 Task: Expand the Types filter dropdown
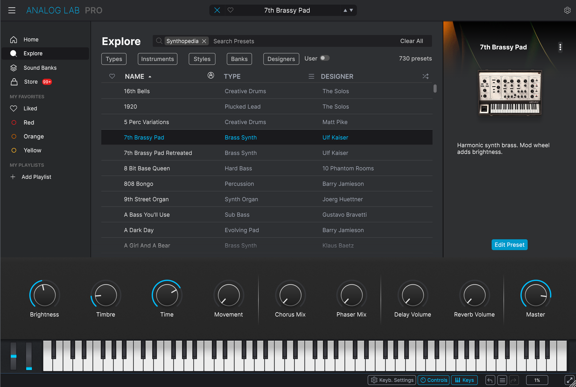pos(114,59)
